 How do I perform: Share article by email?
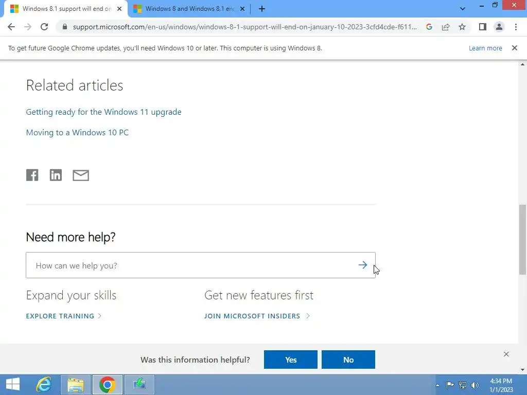81,175
